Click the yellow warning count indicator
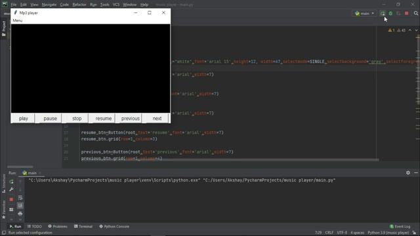This screenshot has height=236, width=420. [x=391, y=30]
